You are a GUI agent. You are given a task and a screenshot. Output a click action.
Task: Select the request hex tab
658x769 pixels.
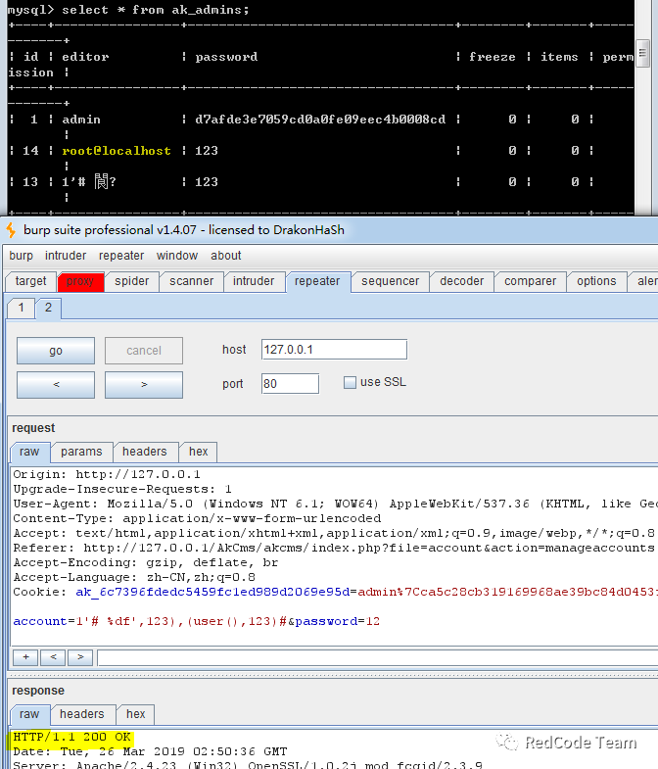[x=198, y=452]
